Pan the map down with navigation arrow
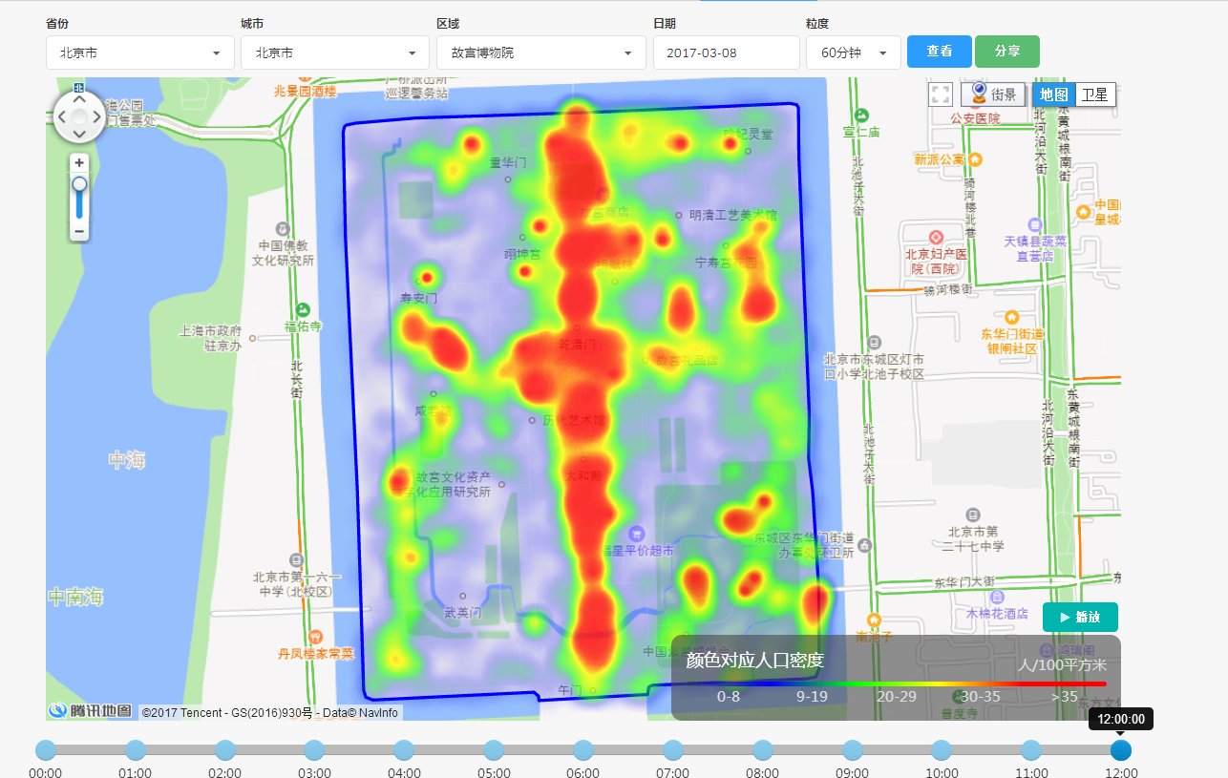Screen dimensions: 1228x778 point(79,137)
